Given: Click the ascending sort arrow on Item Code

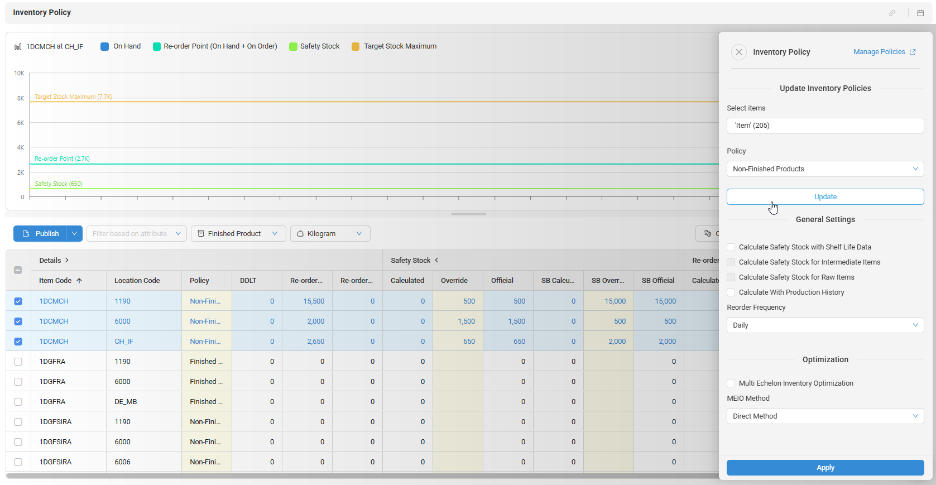Looking at the screenshot, I should [79, 281].
